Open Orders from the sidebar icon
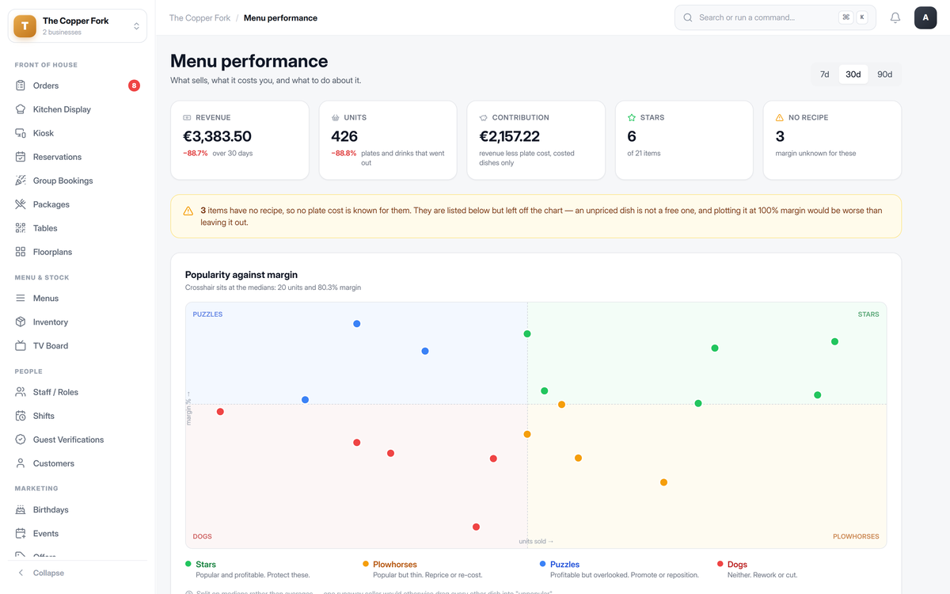950x594 pixels. coord(21,86)
